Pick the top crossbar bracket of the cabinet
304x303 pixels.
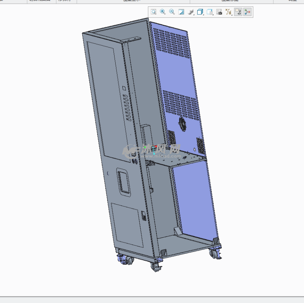pos(130,40)
